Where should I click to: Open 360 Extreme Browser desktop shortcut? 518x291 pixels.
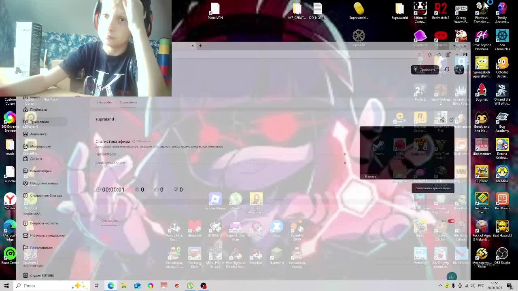pyautogui.click(x=10, y=122)
